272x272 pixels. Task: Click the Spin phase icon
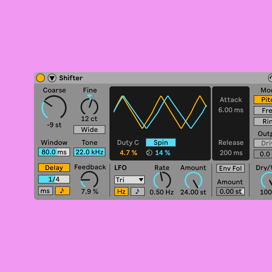149,153
